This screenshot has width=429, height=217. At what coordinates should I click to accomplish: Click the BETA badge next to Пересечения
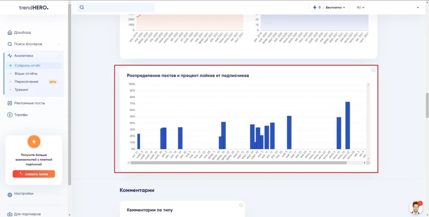tap(53, 82)
